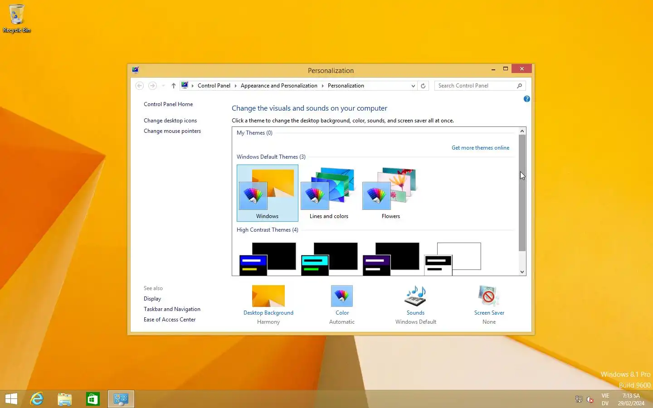Click the address bar computer icon
The height and width of the screenshot is (408, 653).
tap(185, 85)
